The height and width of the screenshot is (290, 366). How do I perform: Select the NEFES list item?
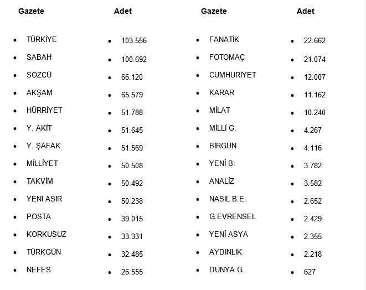38,270
